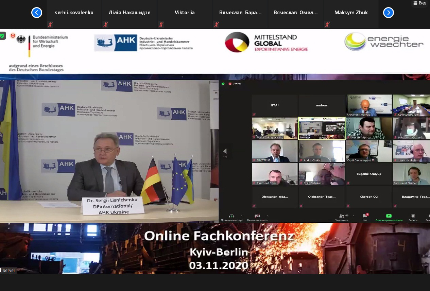
Task: Click the Join Audio headphone icon (Подключить звук)
Action: (x=231, y=216)
